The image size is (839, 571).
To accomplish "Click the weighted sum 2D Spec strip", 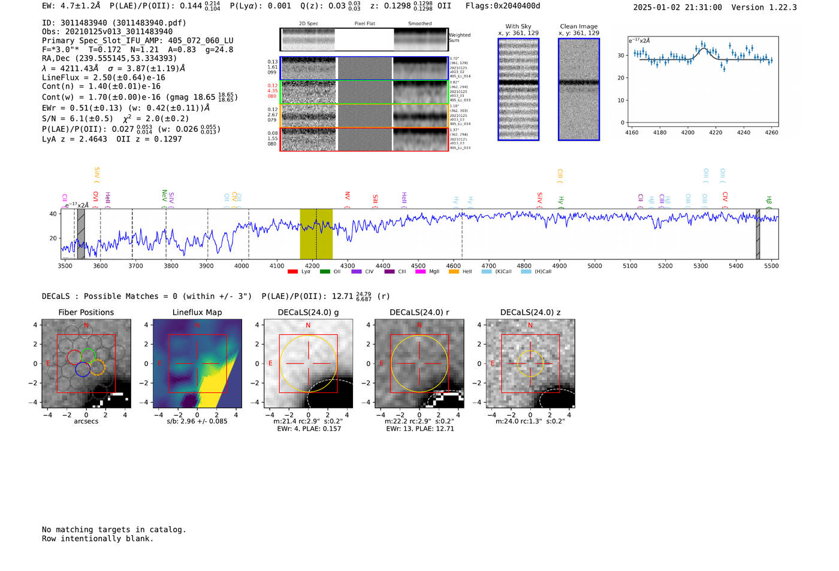I will click(308, 39).
